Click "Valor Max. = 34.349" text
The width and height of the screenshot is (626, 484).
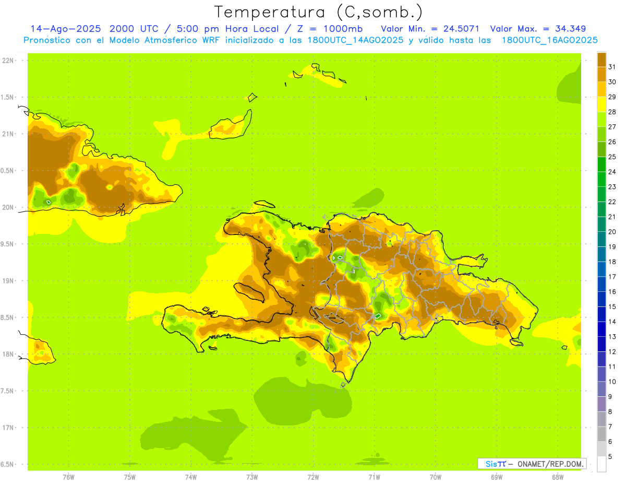tap(538, 29)
